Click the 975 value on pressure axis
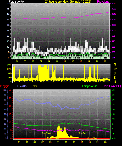 (113, 58)
